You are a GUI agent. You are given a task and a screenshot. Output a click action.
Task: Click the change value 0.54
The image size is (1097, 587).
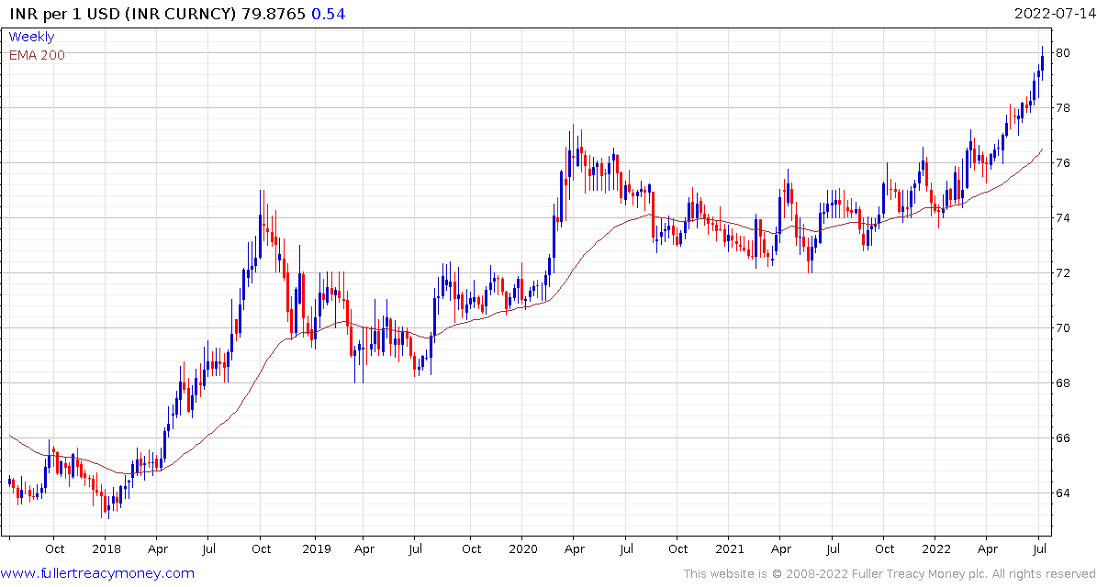328,14
